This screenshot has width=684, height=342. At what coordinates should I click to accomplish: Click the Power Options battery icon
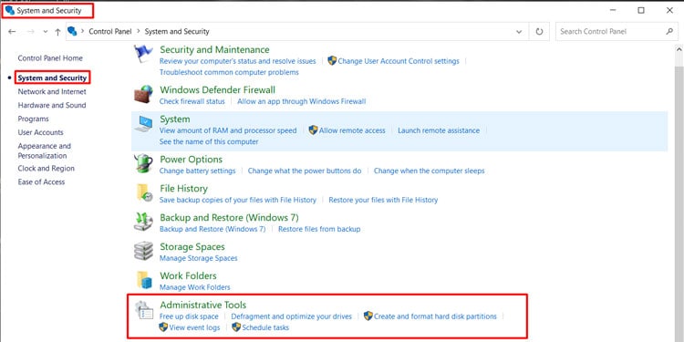(143, 163)
